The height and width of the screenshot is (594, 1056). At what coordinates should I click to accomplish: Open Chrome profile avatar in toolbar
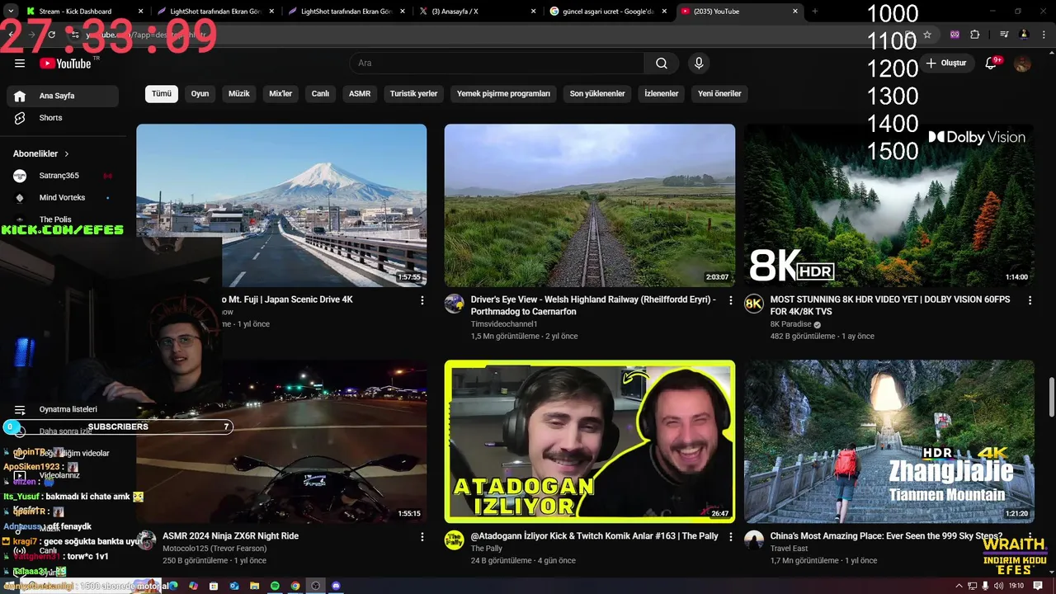[x=1024, y=35]
